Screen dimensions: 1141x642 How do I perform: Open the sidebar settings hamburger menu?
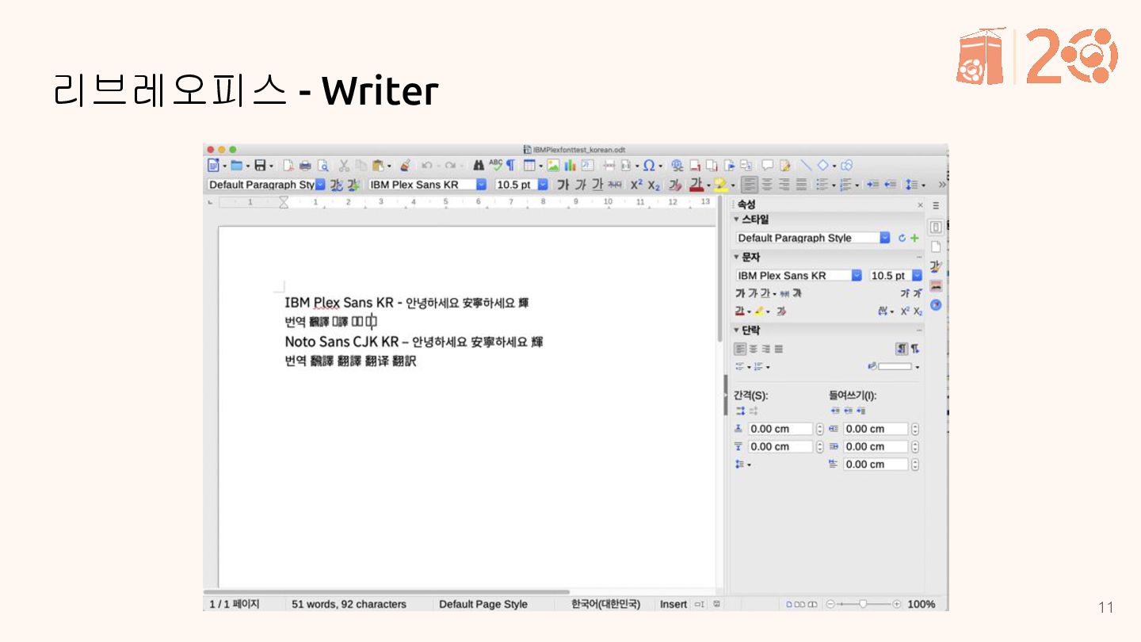[x=936, y=205]
